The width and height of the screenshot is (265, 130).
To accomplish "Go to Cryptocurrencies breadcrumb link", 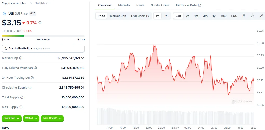I will click(14, 3).
